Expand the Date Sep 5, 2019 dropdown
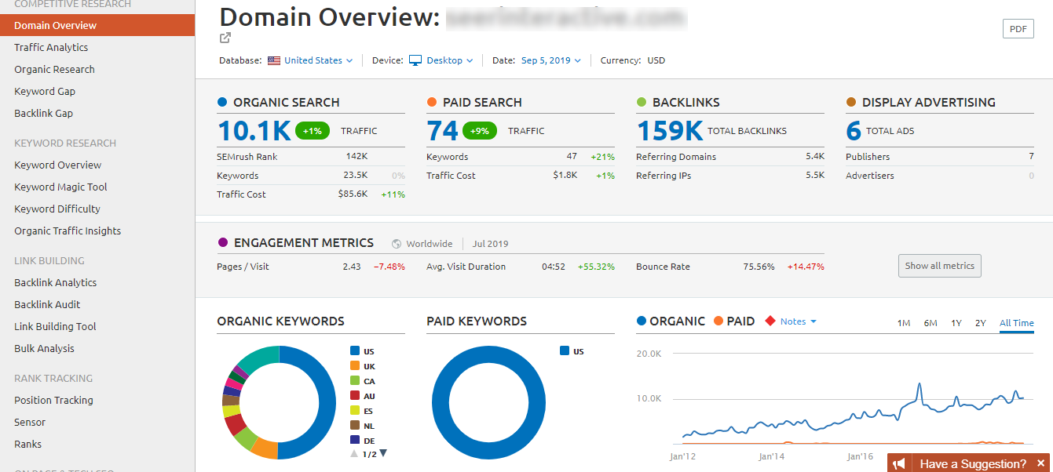The image size is (1053, 472). point(550,60)
